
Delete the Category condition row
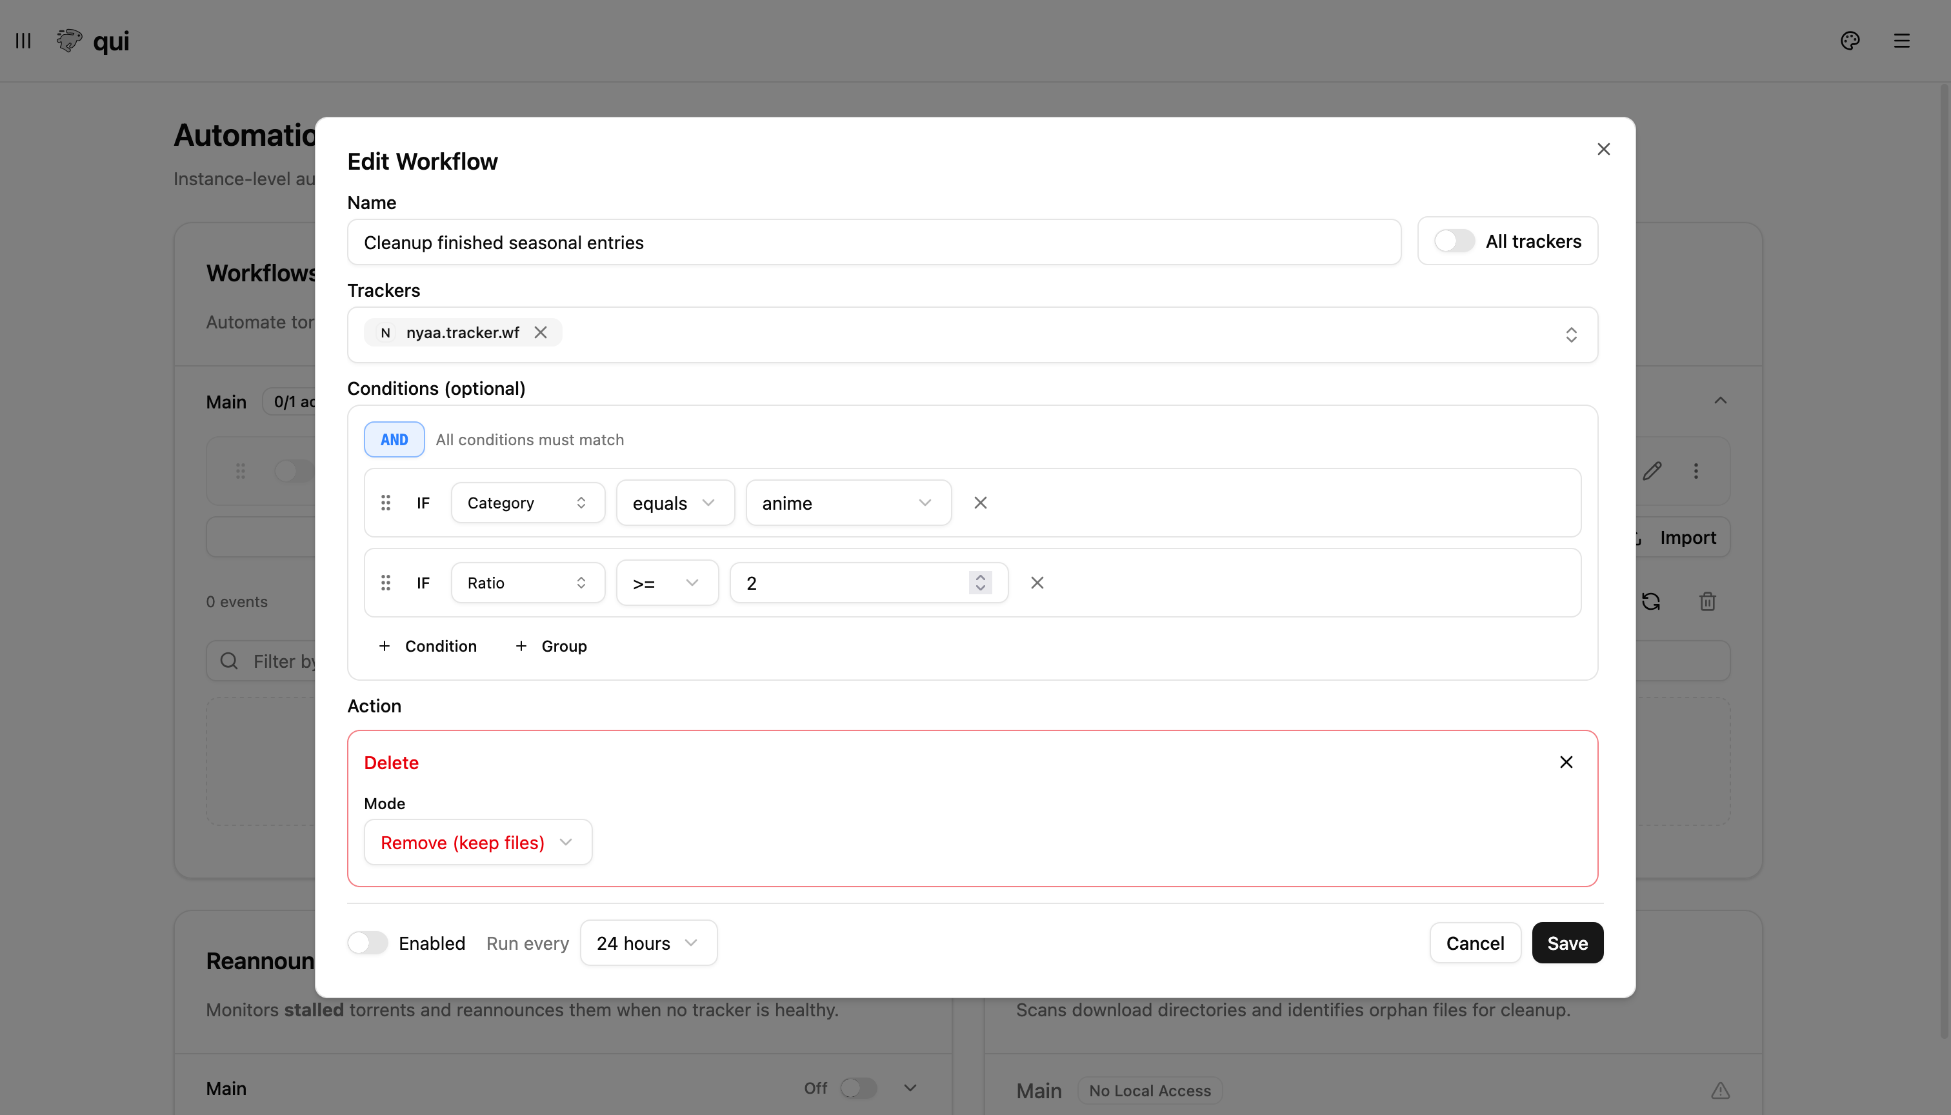(x=980, y=503)
